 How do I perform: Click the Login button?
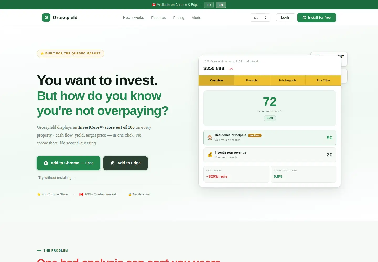pyautogui.click(x=286, y=18)
